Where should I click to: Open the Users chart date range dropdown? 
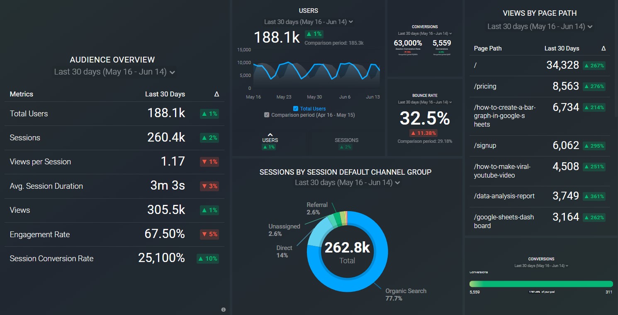pyautogui.click(x=309, y=22)
